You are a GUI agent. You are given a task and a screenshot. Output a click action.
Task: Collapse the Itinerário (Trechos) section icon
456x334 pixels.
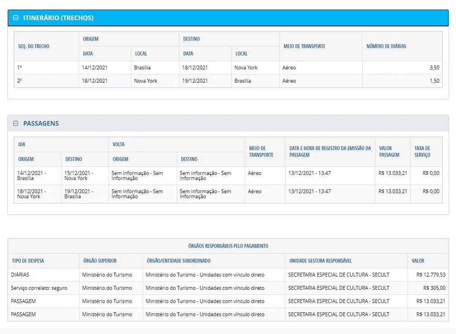click(16, 18)
